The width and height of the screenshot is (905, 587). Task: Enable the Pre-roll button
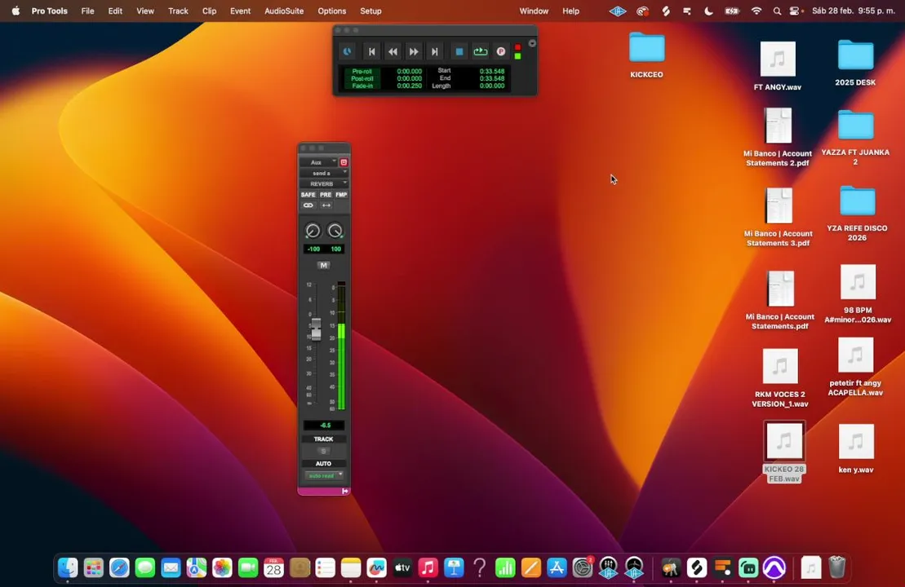pyautogui.click(x=362, y=72)
